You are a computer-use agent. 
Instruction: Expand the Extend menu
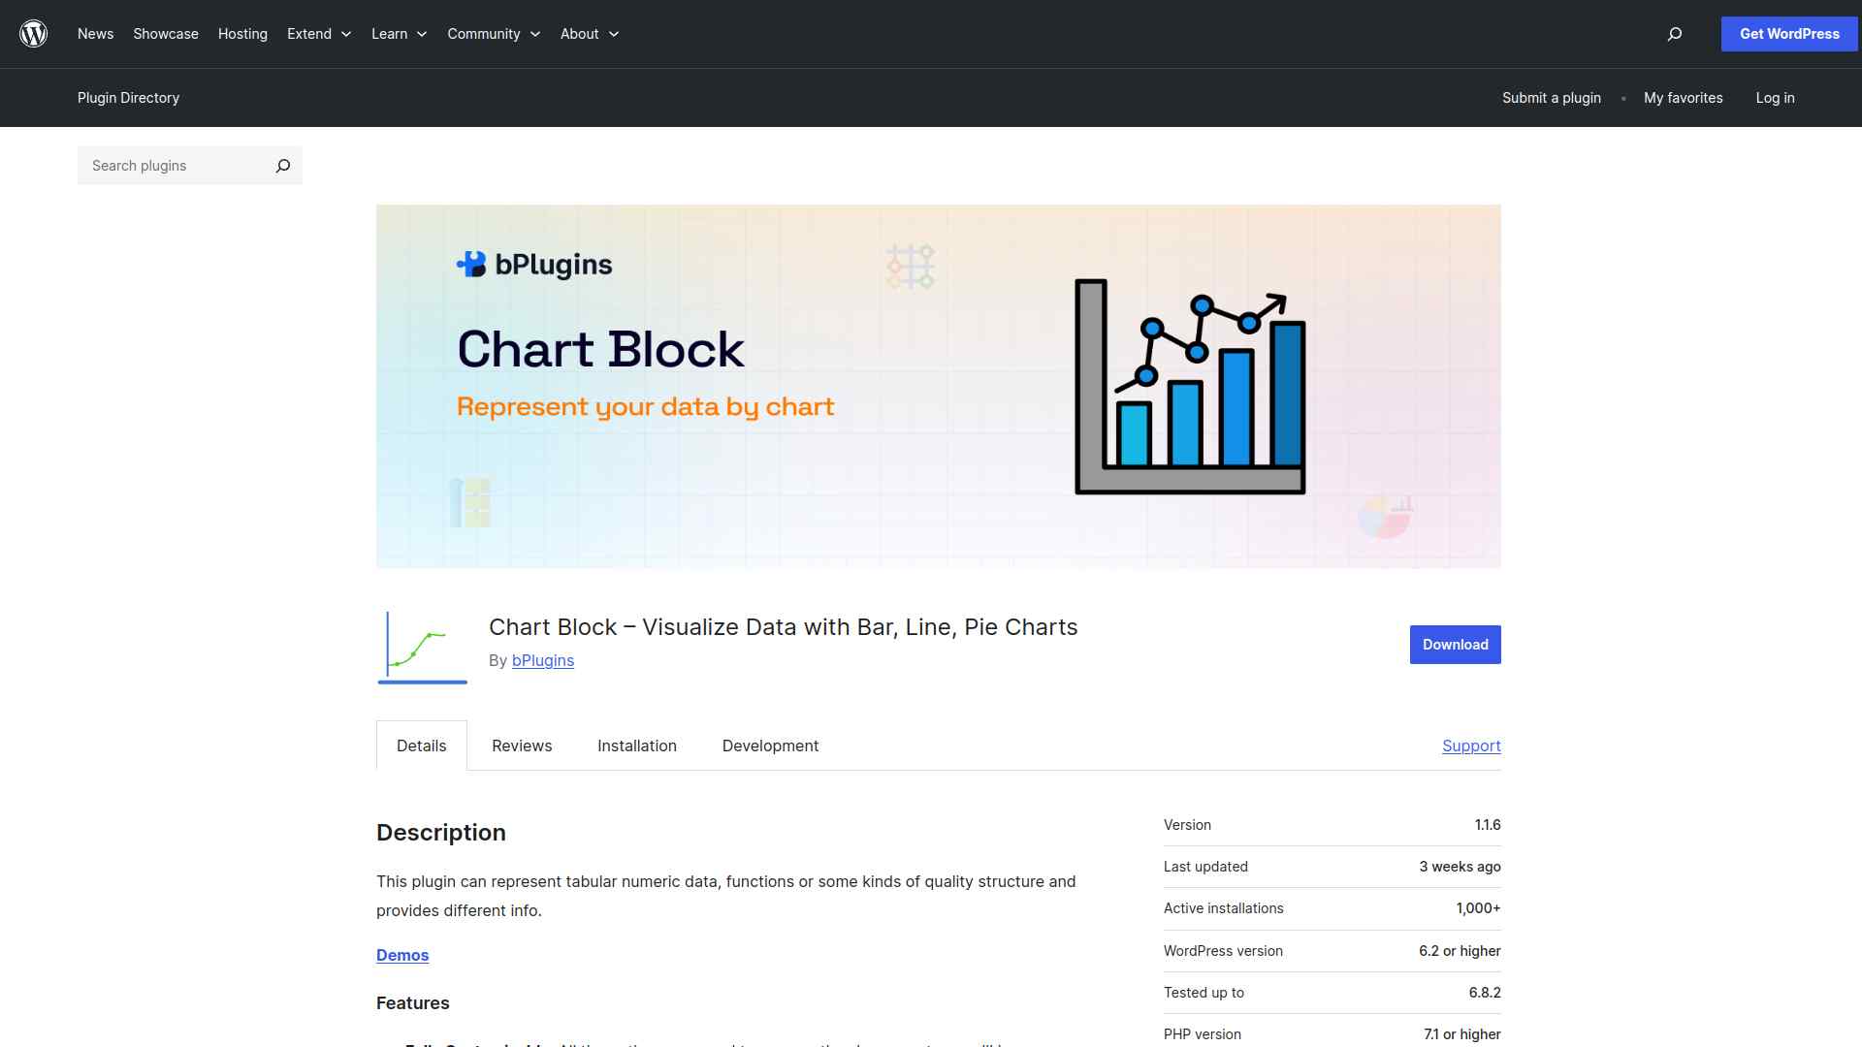tap(319, 34)
